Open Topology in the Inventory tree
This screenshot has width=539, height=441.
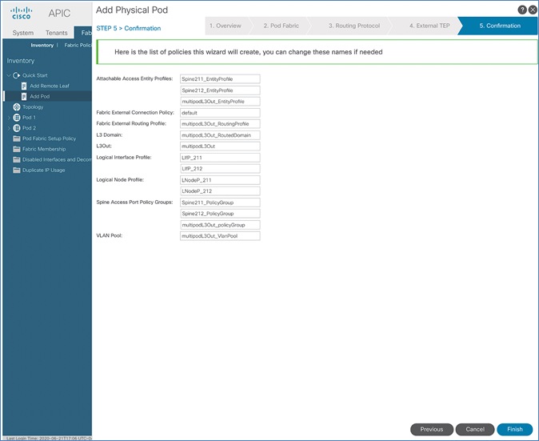[33, 107]
